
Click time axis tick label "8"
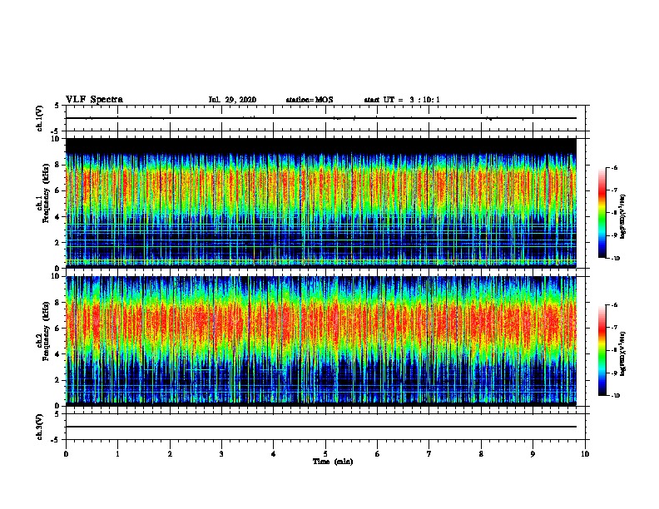(x=481, y=454)
